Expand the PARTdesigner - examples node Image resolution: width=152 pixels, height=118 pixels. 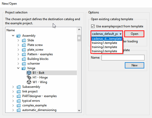click(x=13, y=96)
